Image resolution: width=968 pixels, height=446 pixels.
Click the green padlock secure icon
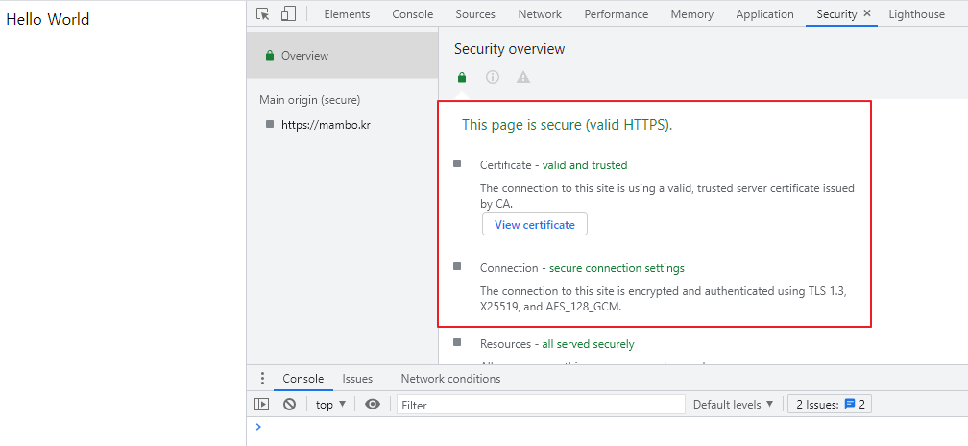pos(462,78)
